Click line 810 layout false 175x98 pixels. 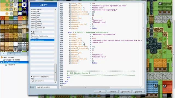click(83, 63)
